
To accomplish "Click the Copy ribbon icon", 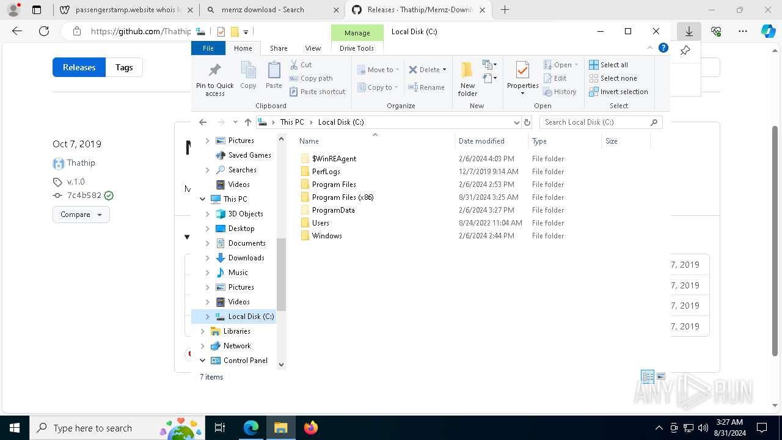I will [x=248, y=76].
